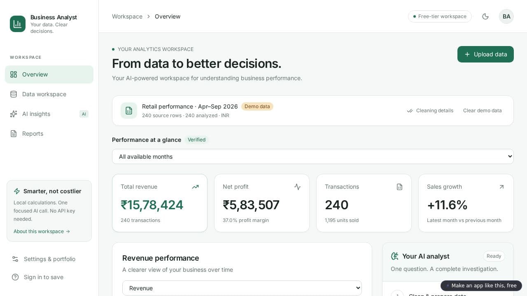Viewport: 527px width, 296px height.
Task: Click the arrow icon on Sales growth card
Action: [501, 187]
